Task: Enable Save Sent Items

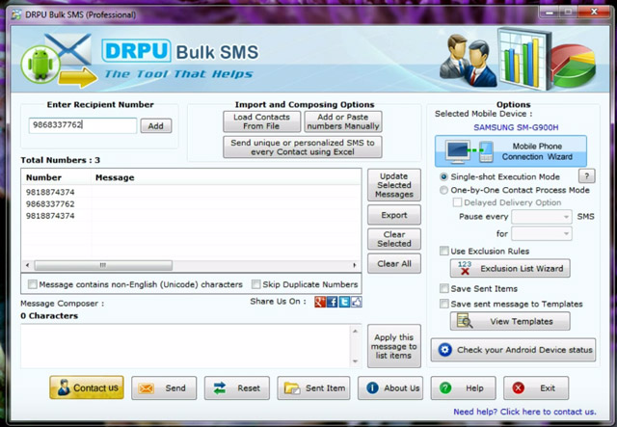Action: (443, 288)
